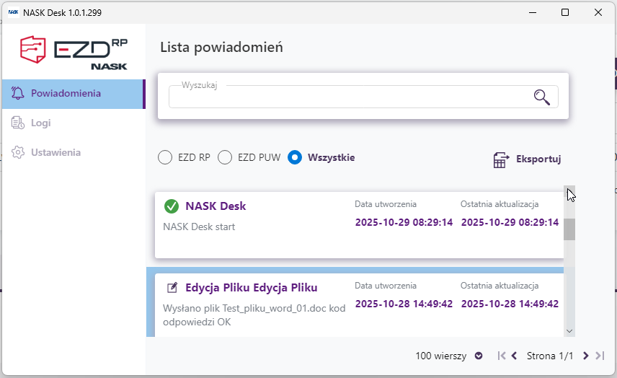Click into the Wyszukaj search field
Screen dimensions: 617x378
coord(346,98)
